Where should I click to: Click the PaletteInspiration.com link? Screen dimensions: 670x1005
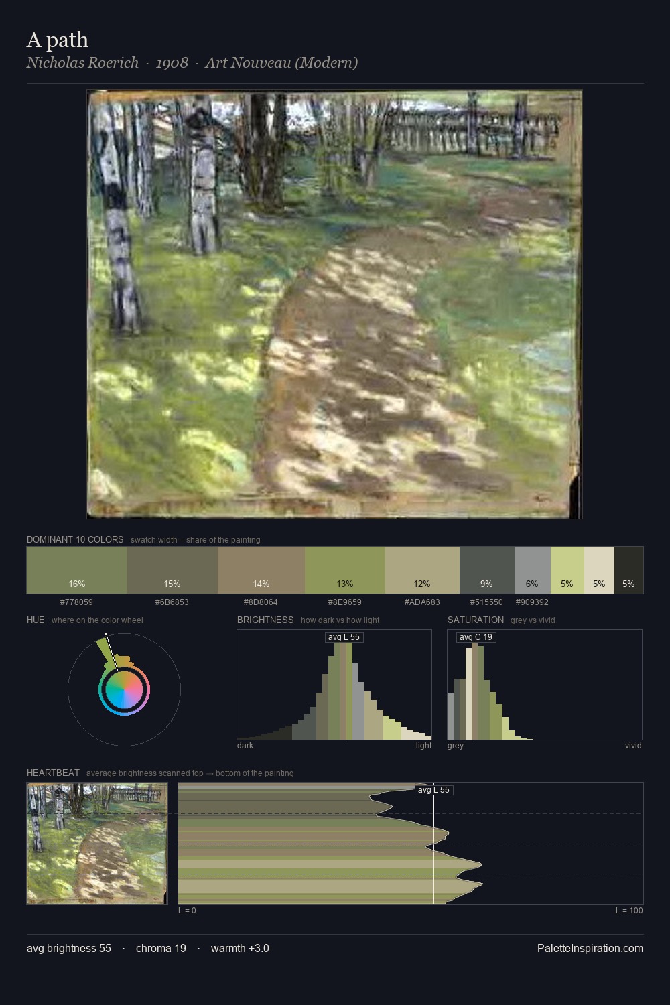[x=590, y=948]
